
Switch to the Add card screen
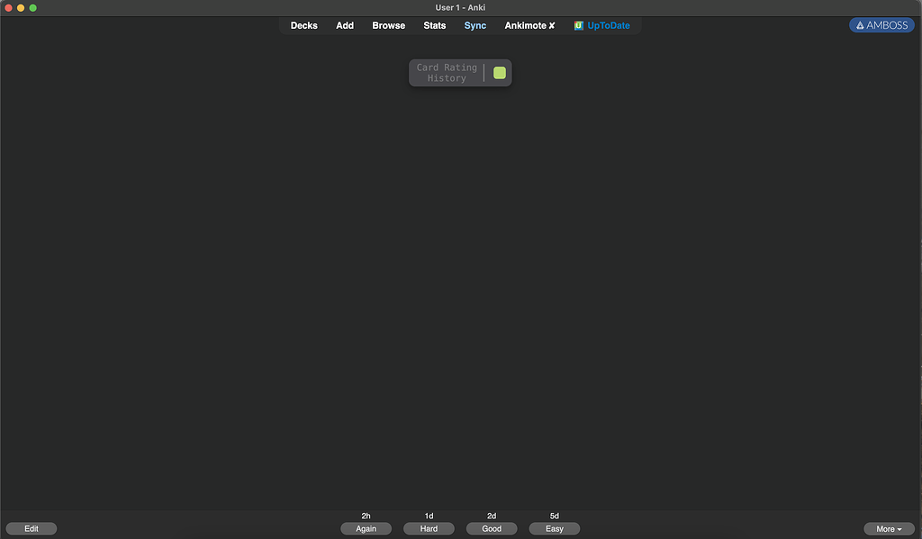tap(345, 25)
